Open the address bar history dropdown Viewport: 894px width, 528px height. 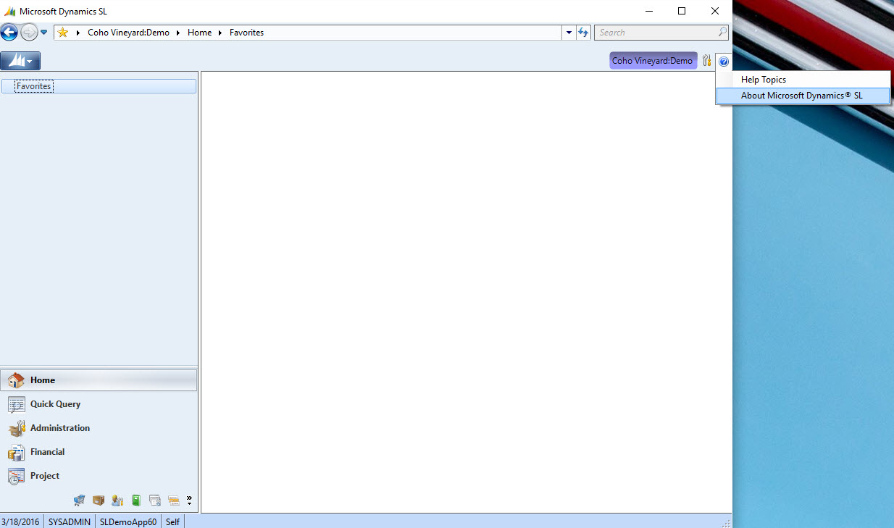click(568, 33)
